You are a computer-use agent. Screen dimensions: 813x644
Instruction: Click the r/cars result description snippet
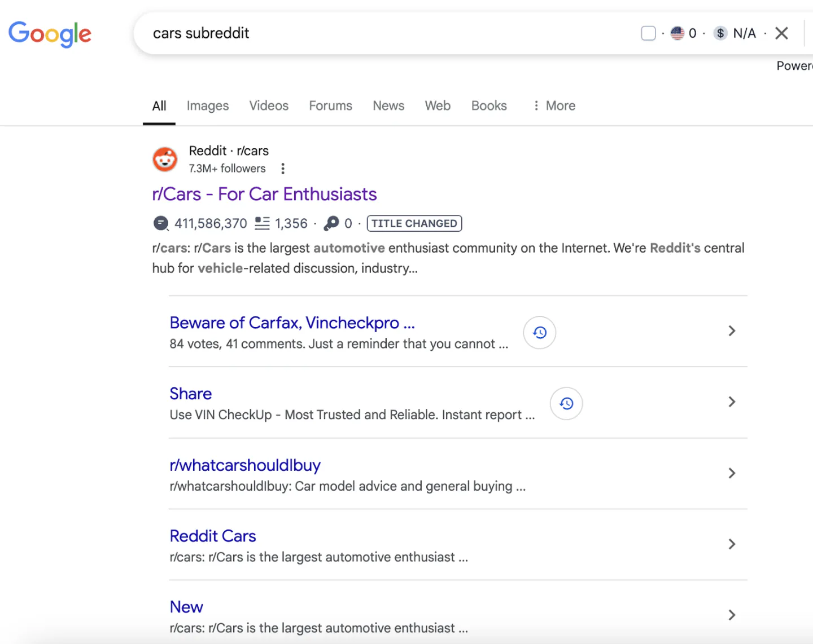(448, 258)
